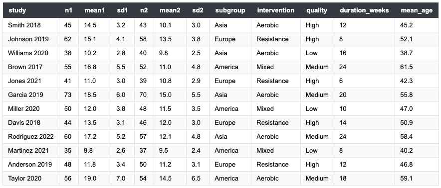441x188 pixels.
Task: Select Davis 2018's duration value 14
Action: 343,123
